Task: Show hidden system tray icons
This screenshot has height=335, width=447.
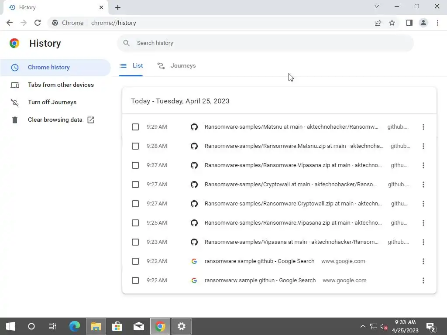Action: coord(363,326)
